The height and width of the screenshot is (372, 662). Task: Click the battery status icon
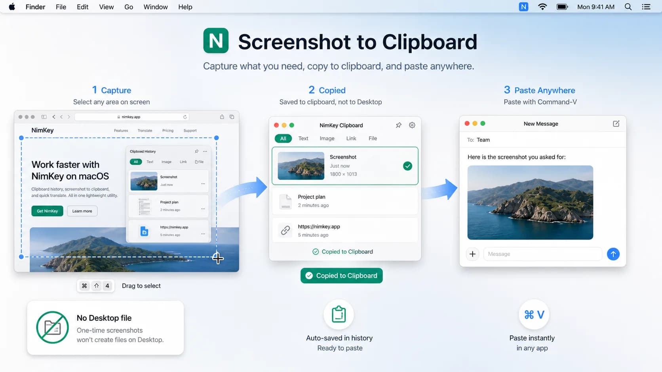click(x=562, y=7)
